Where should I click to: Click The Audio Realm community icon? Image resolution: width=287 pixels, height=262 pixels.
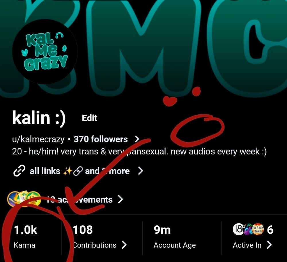(258, 229)
